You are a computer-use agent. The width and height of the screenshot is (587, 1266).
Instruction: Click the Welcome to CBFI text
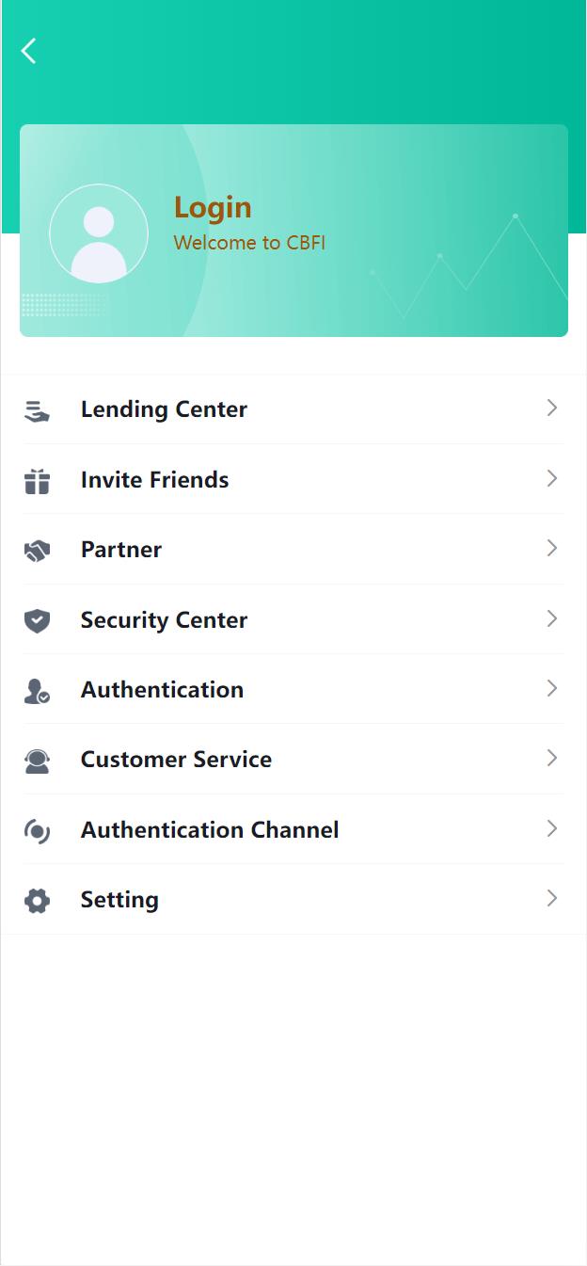coord(249,243)
